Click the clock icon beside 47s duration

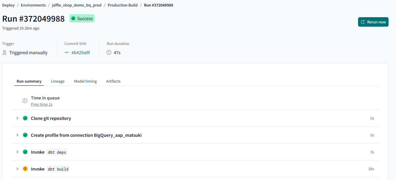click(109, 52)
